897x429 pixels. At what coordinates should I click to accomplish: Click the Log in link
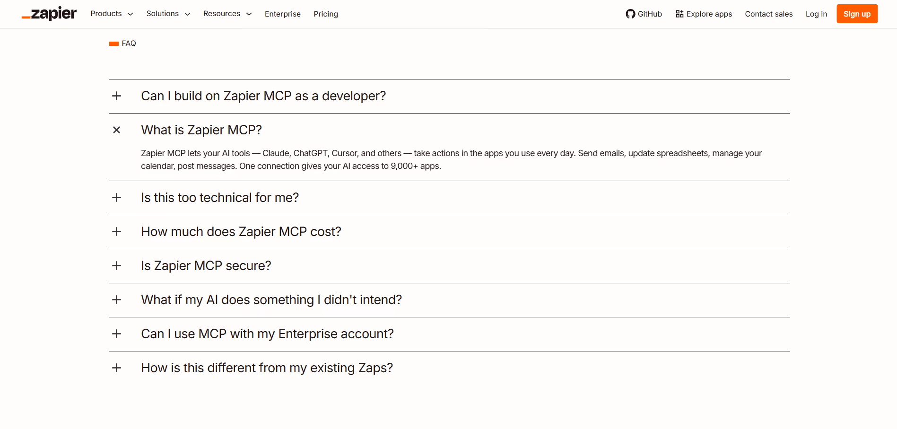816,14
